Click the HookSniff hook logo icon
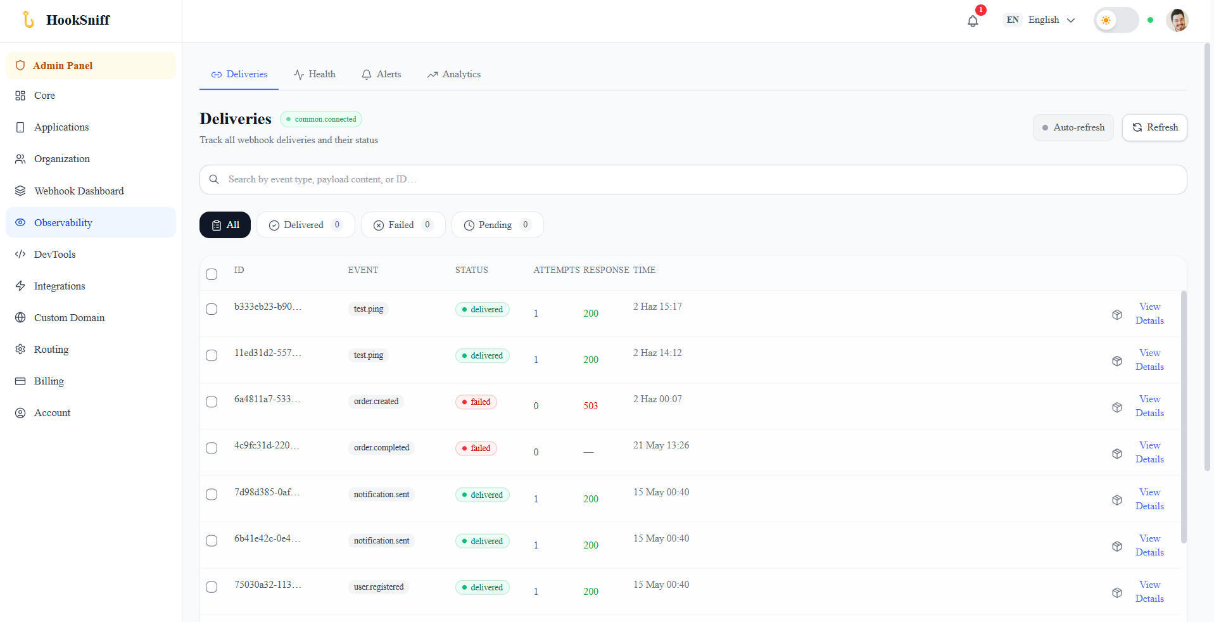 (x=28, y=20)
